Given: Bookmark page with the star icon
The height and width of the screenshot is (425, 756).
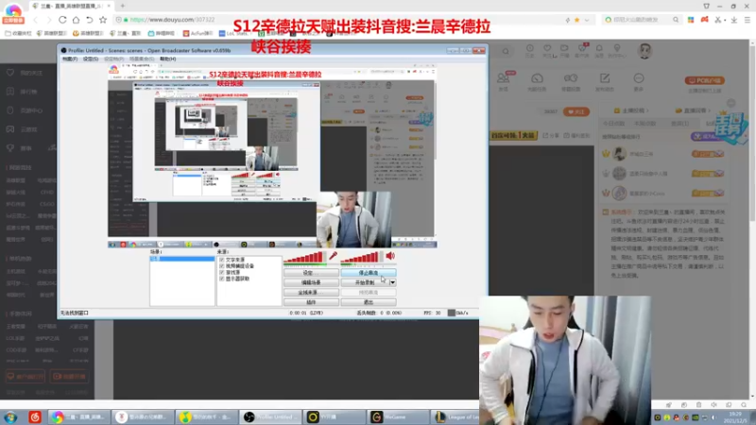Looking at the screenshot, I should click(x=103, y=20).
